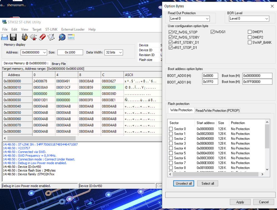Click the Boot from field showing 0x08000000

click(257, 76)
